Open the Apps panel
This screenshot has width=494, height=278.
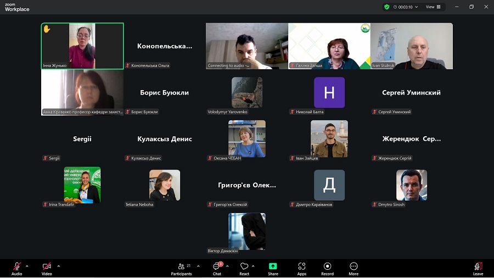pyautogui.click(x=302, y=269)
